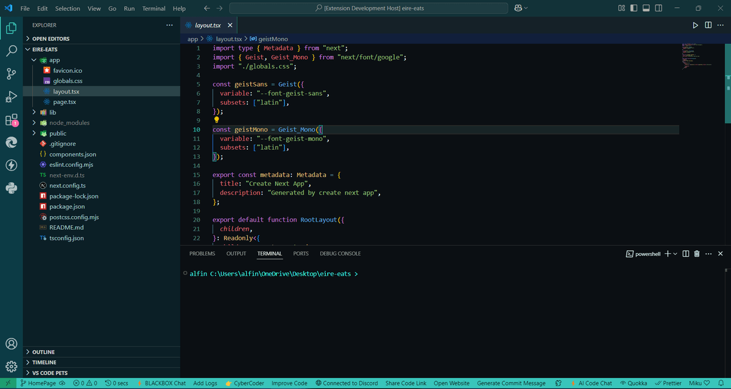The height and width of the screenshot is (389, 731).
Task: Go back with the left arrow
Action: pos(207,9)
